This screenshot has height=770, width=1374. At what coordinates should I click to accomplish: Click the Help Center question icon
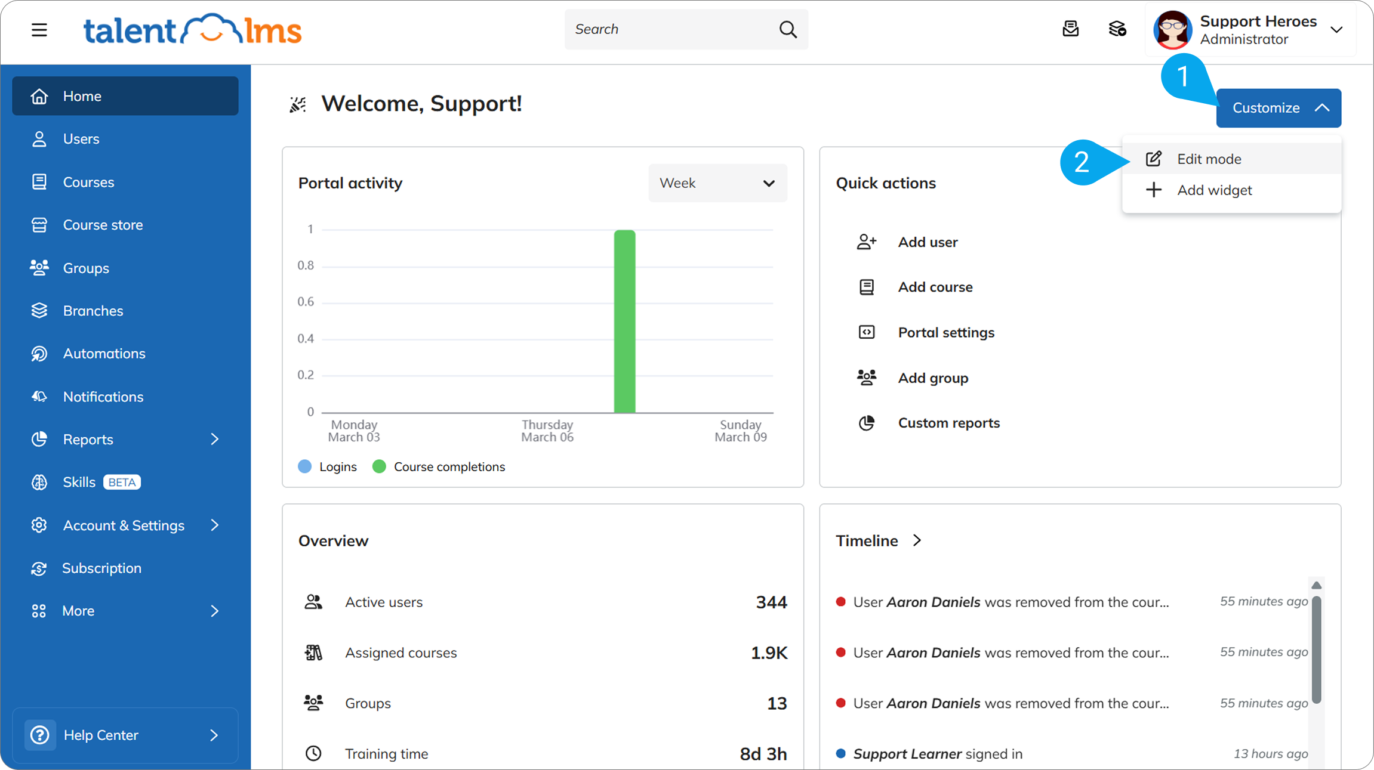pyautogui.click(x=40, y=735)
